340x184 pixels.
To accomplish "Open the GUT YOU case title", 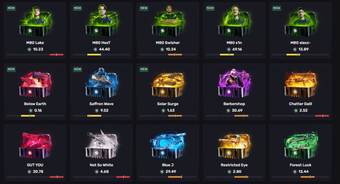I will 35,165.
